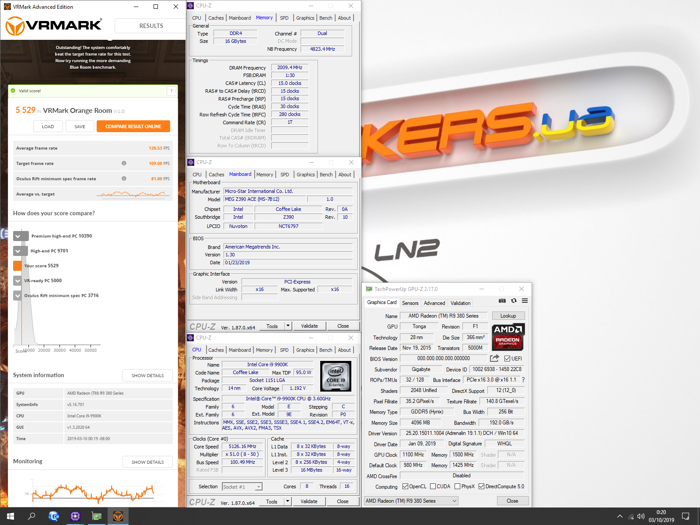The width and height of the screenshot is (700, 525).
Task: Show info for Oculus Rift minimum spec frame rate
Action: [124, 178]
